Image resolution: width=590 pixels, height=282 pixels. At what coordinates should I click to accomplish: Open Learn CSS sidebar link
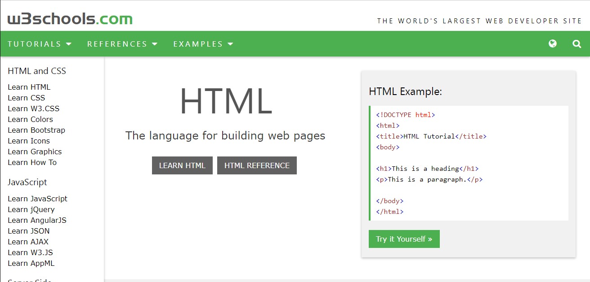pyautogui.click(x=27, y=98)
